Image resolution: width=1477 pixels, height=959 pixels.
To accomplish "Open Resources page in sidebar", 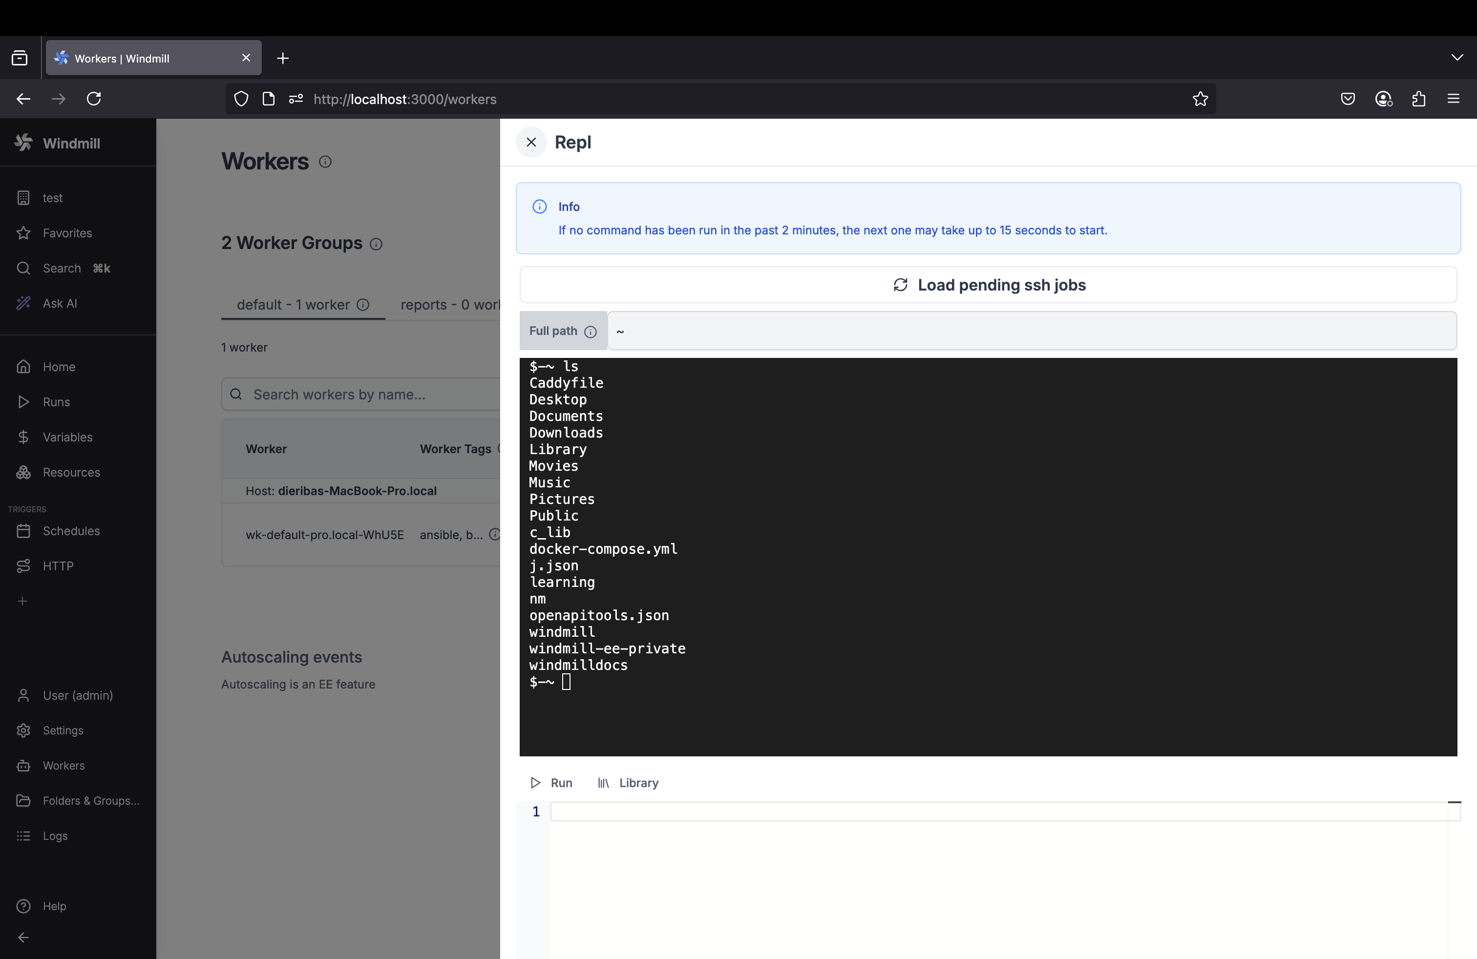I will click(x=71, y=472).
